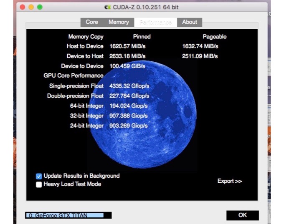The image size is (284, 224).
Task: Open the GeForce GTX TITAN device dropdown
Action: tap(68, 215)
